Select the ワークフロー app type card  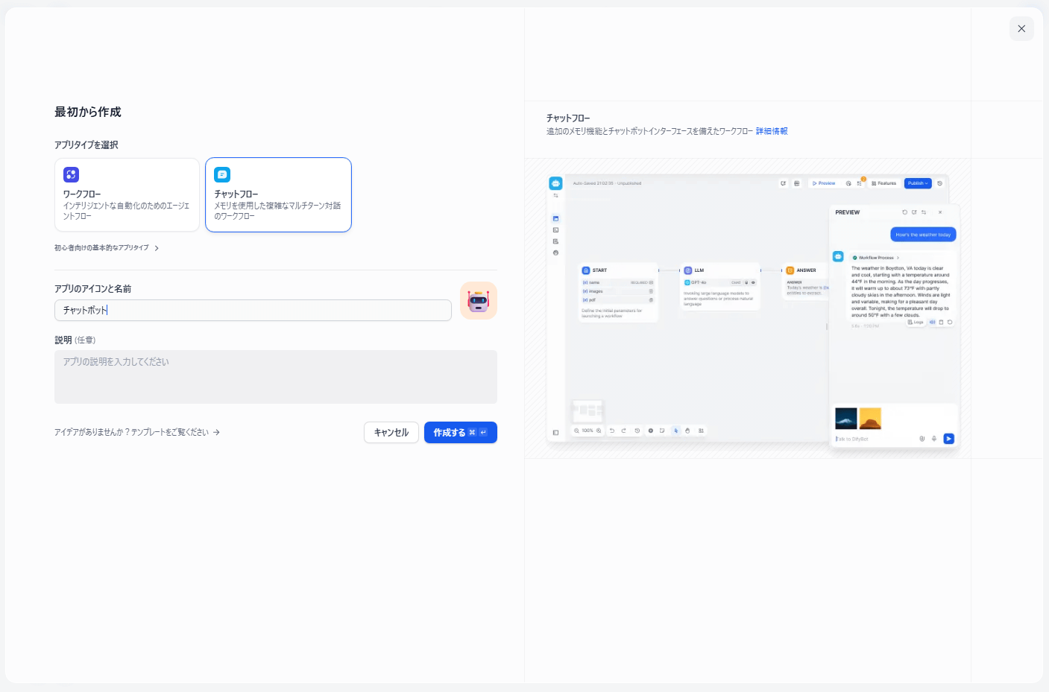(127, 194)
